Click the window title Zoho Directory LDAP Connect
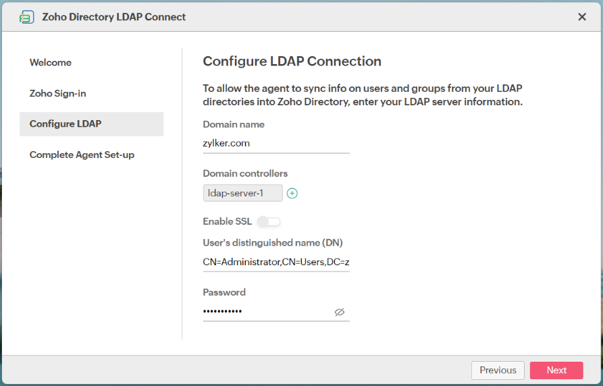The image size is (603, 386). coord(113,17)
